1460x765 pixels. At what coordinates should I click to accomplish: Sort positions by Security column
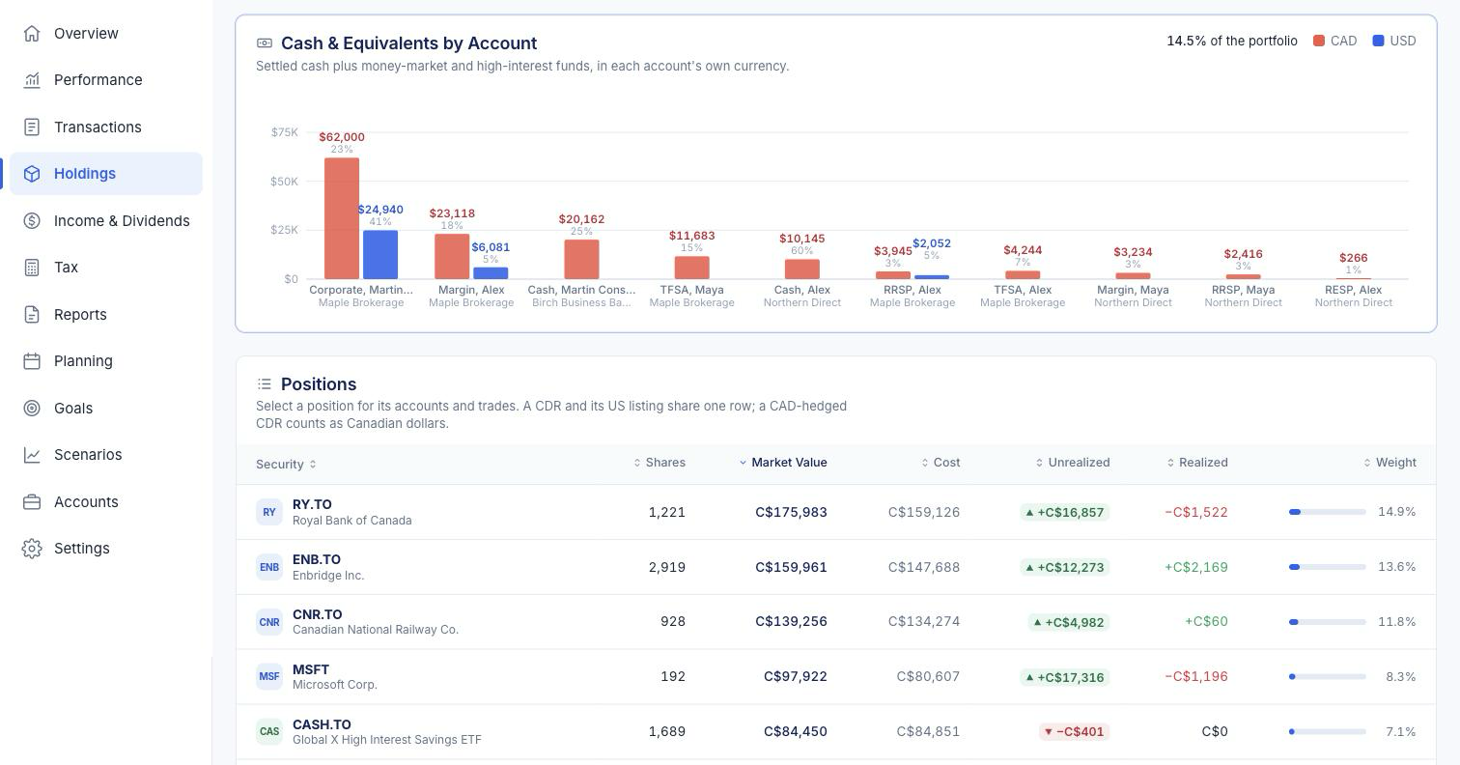286,465
